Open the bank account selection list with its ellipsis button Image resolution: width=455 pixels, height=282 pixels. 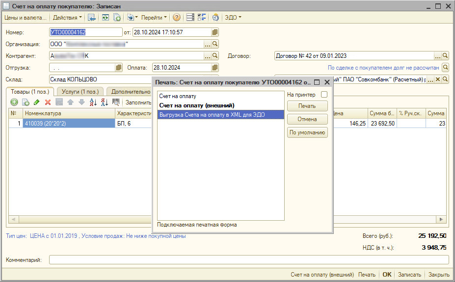click(430, 79)
